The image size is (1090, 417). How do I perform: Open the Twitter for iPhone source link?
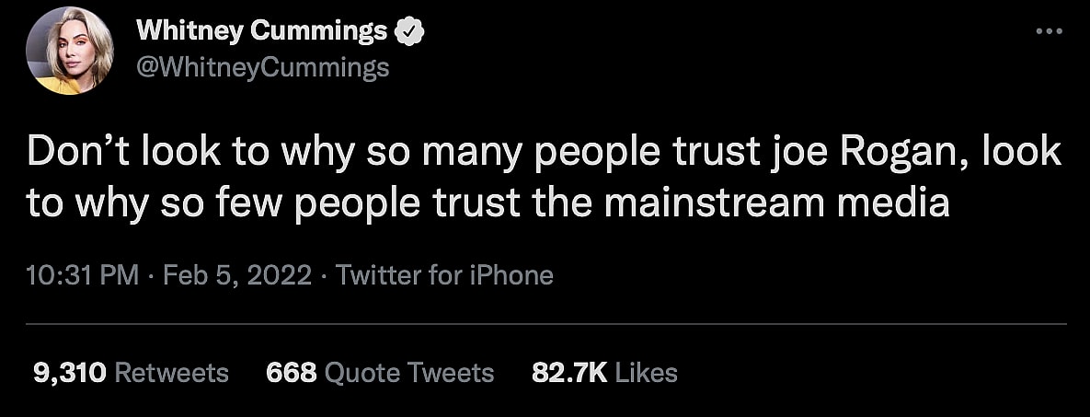pyautogui.click(x=444, y=274)
